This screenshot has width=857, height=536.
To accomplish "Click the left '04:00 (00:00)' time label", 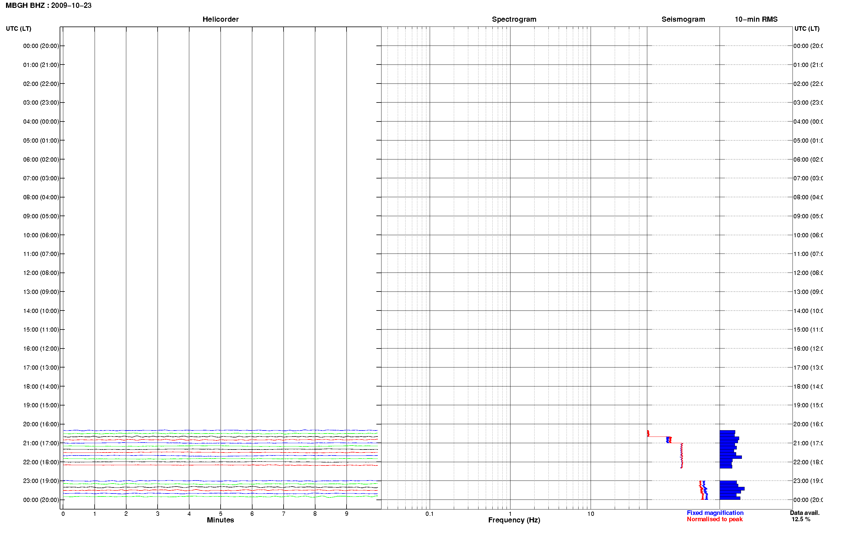I will pos(41,121).
